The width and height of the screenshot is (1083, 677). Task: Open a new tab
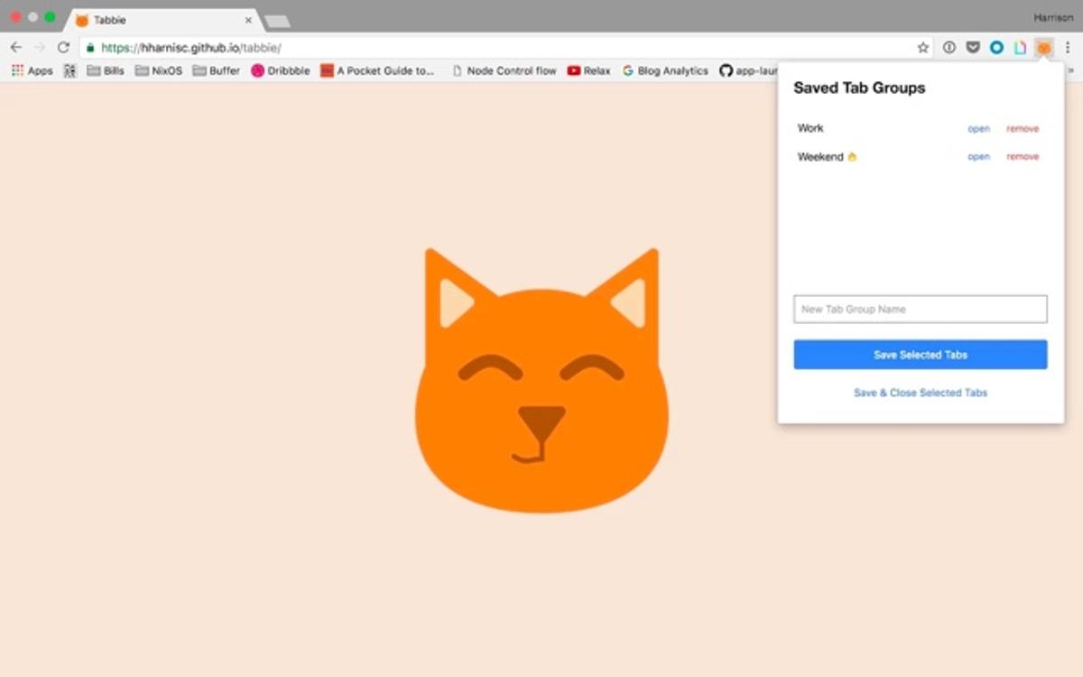(x=277, y=21)
